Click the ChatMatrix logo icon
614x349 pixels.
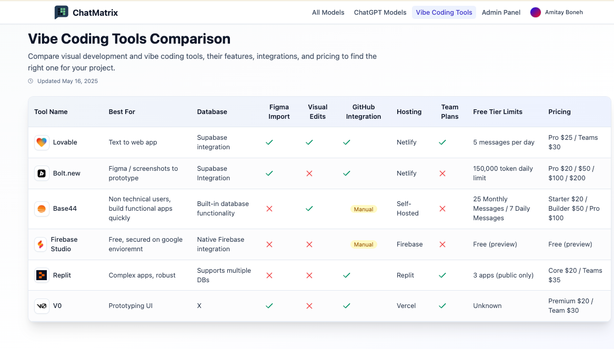coord(61,13)
